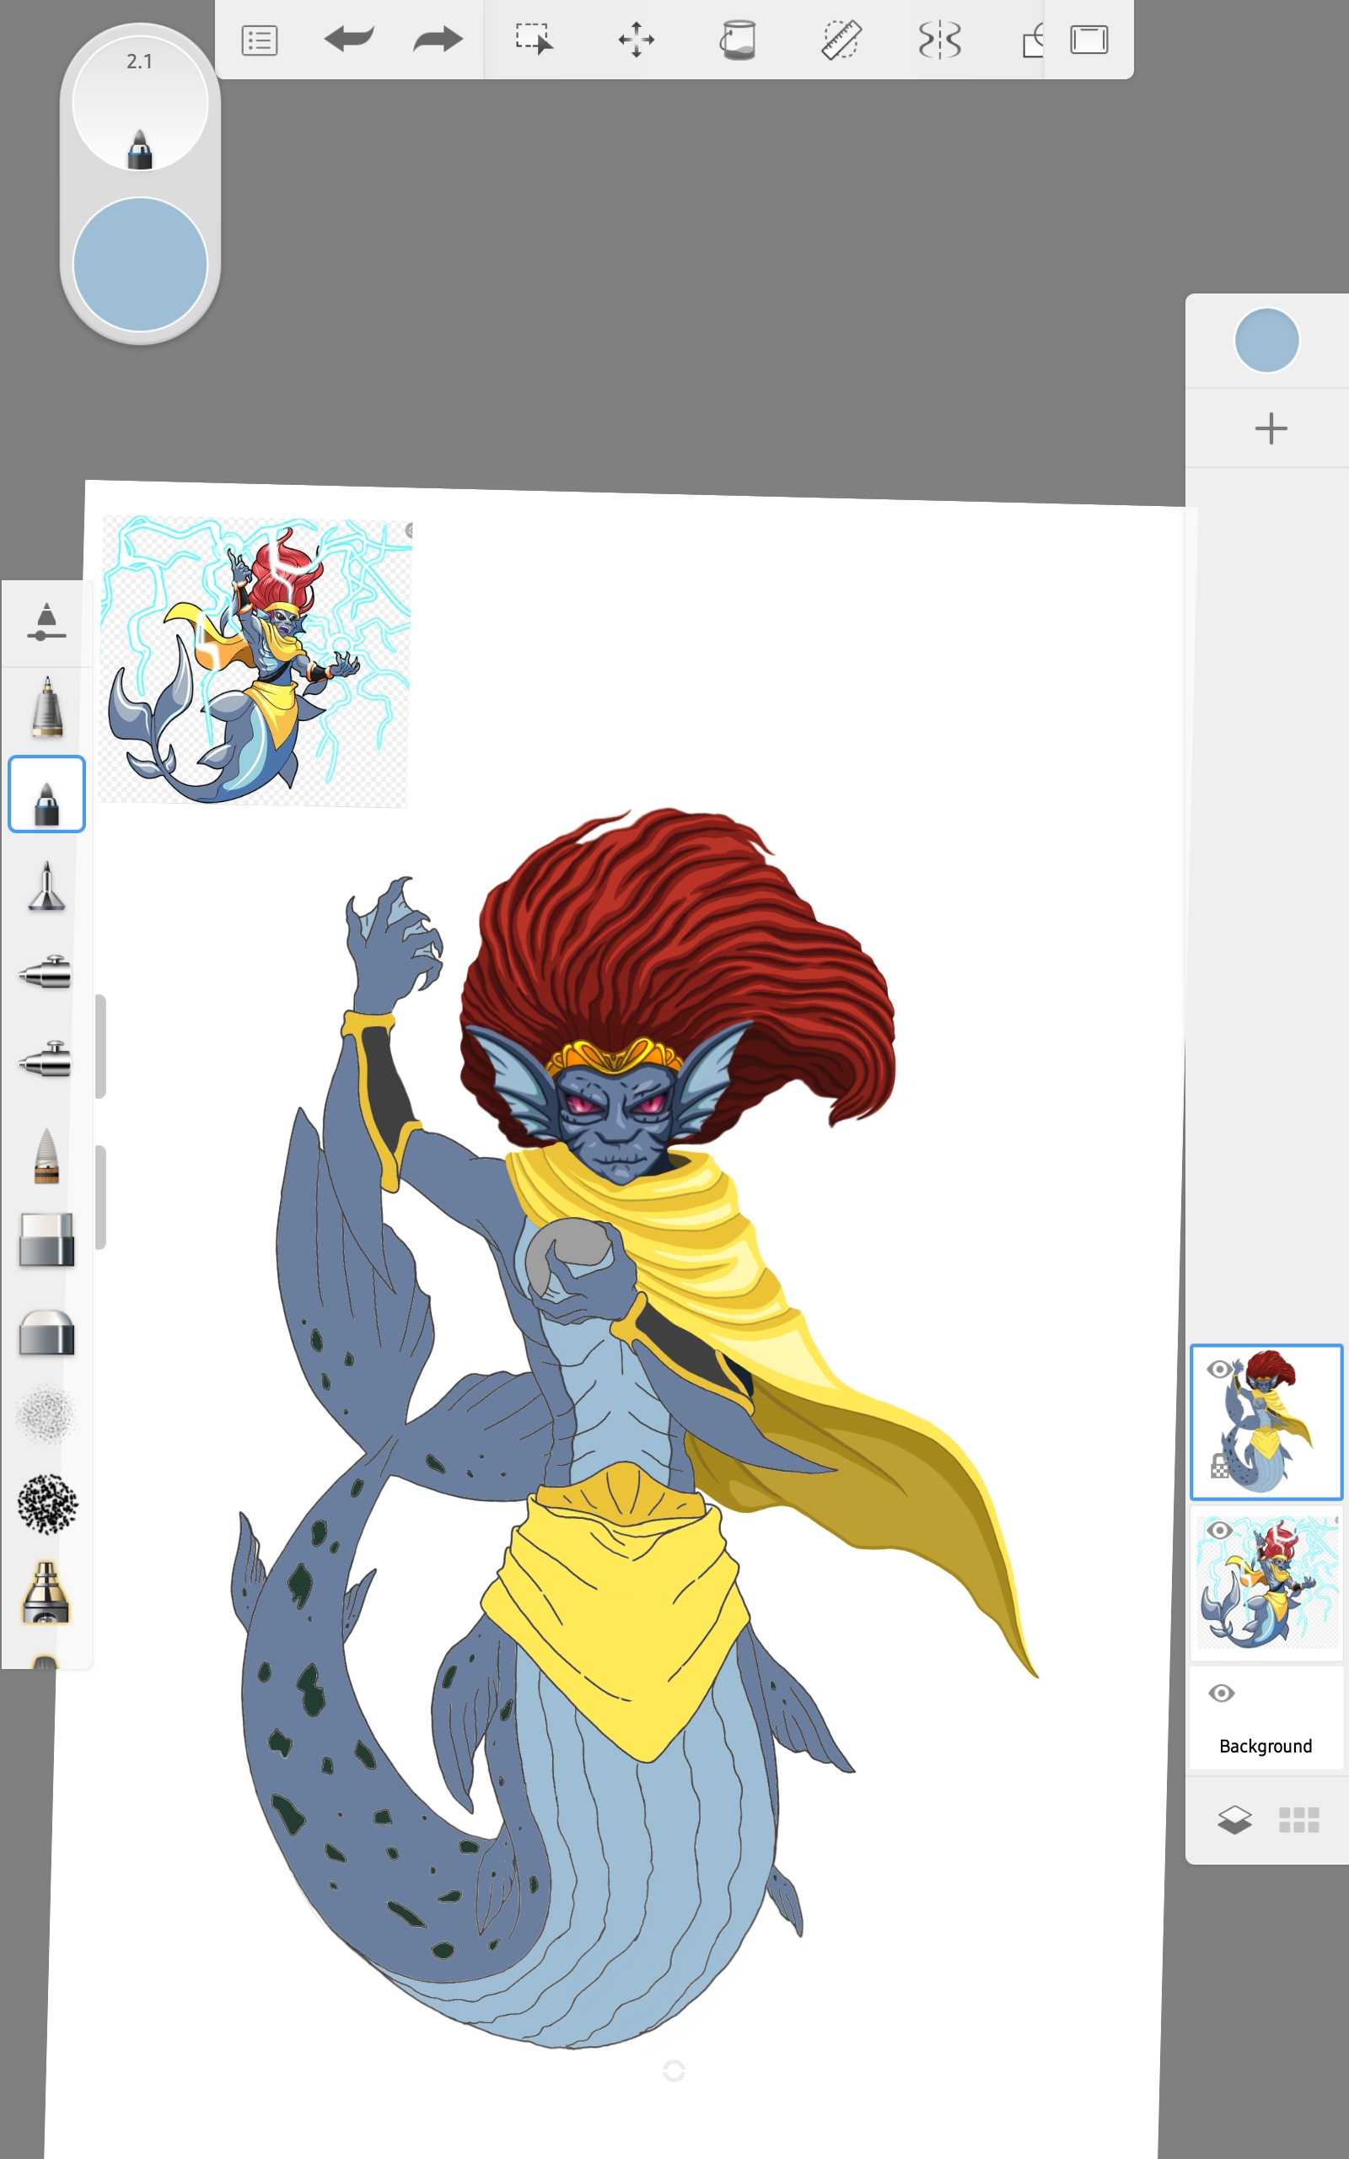Image resolution: width=1349 pixels, height=2159 pixels.
Task: Select the Background layer
Action: (1266, 1718)
